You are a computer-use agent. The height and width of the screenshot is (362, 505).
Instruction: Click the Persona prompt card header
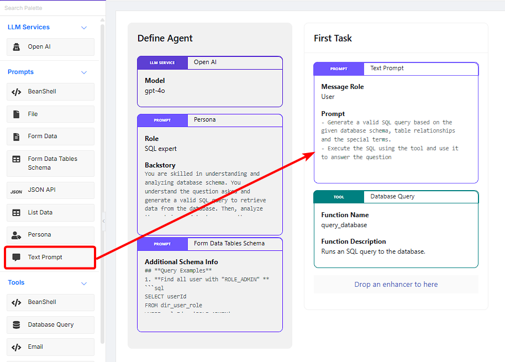[210, 120]
